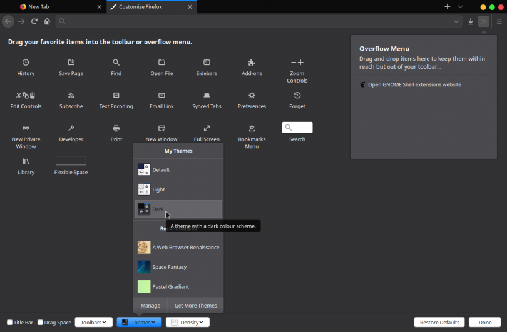The height and width of the screenshot is (332, 507).
Task: Close the Customize Firefox tab
Action: click(190, 7)
